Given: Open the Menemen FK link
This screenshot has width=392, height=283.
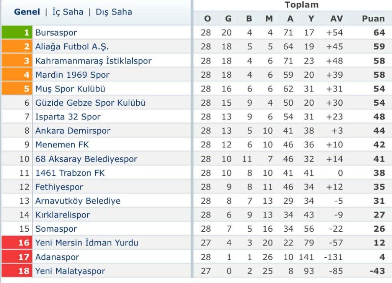Looking at the screenshot, I should (x=62, y=145).
